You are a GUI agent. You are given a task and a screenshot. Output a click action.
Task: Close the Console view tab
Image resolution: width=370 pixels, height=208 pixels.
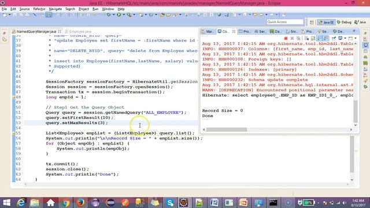(x=234, y=31)
